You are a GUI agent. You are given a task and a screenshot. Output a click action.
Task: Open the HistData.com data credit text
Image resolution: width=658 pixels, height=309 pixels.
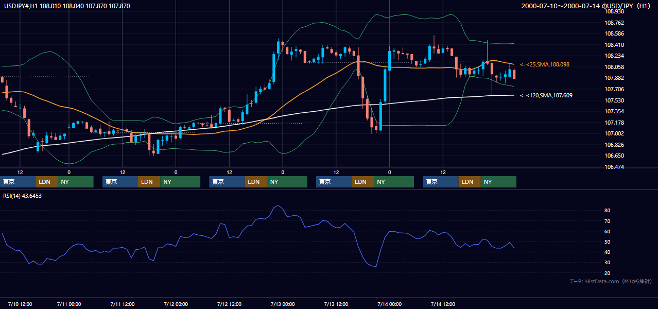[611, 282]
